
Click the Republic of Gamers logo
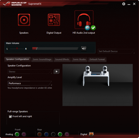(x=15, y=4)
